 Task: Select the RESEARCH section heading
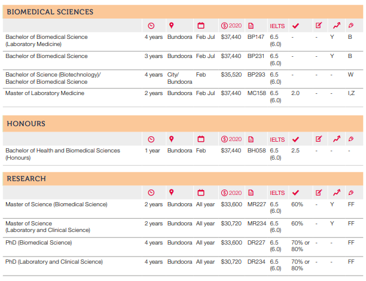coord(26,178)
